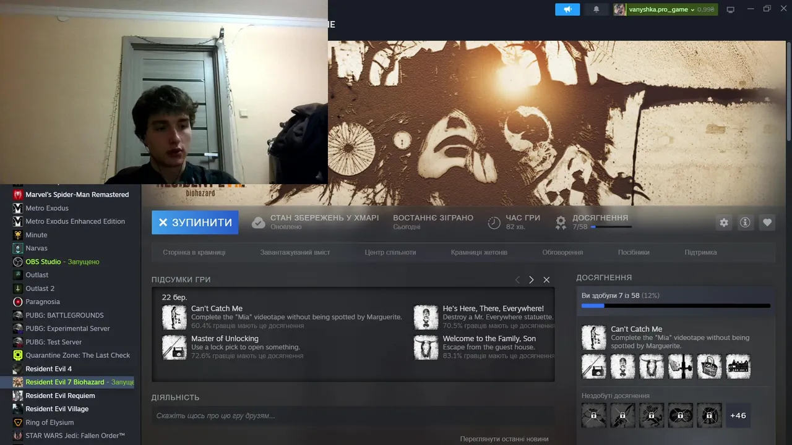
Task: Click the activity input field for friends
Action: coord(353,416)
